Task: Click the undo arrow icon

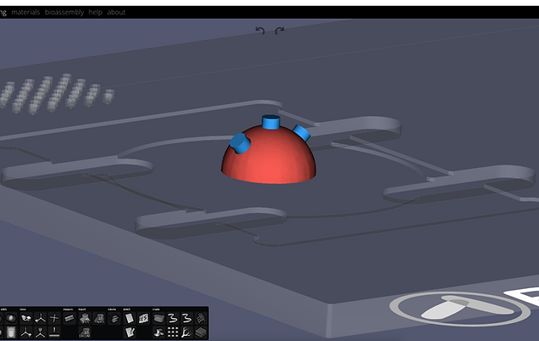Action: pyautogui.click(x=261, y=30)
